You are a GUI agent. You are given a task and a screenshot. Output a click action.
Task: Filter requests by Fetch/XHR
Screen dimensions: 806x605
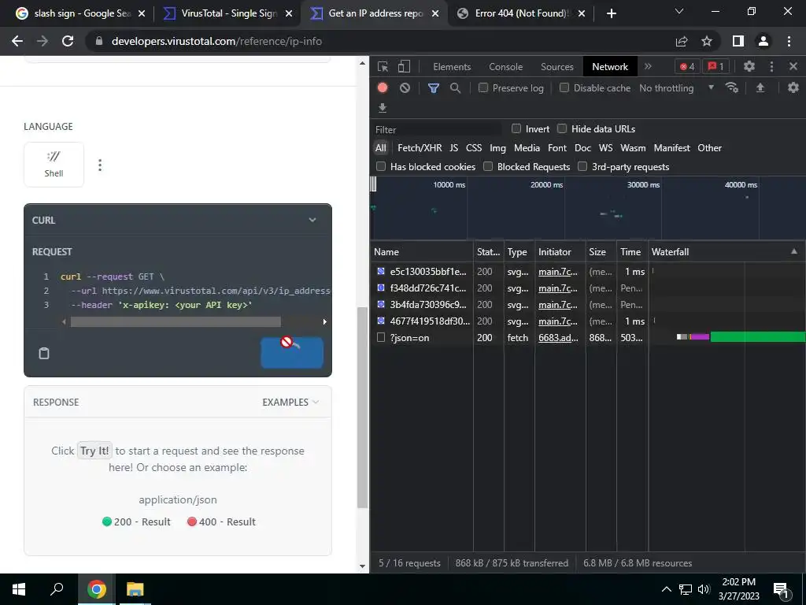click(x=420, y=148)
